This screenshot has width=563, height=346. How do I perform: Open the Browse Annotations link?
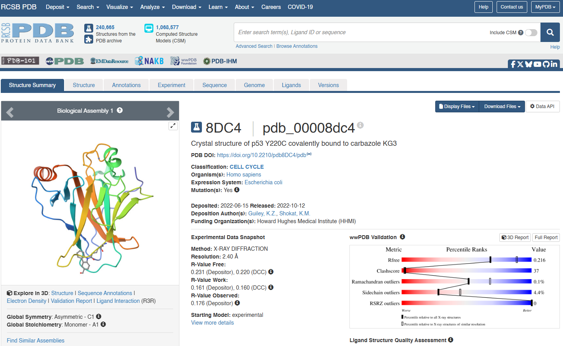(x=297, y=46)
